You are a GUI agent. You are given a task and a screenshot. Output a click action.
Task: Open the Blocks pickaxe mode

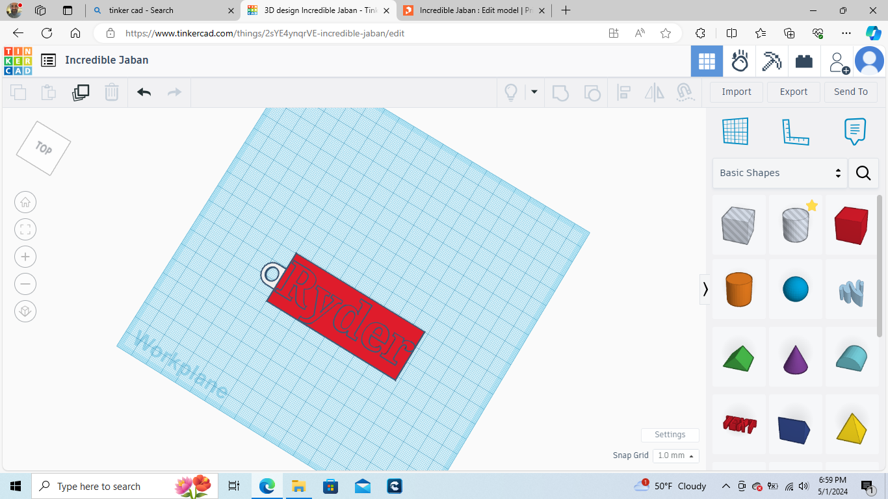(x=772, y=62)
